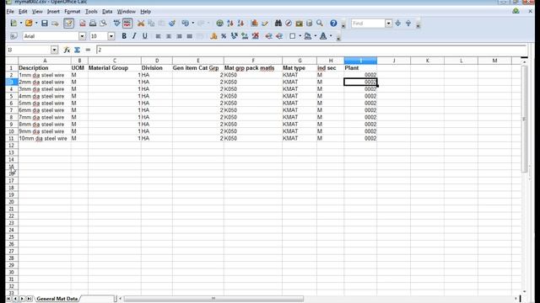Toggle Edit File mode icon
Screen dimensions: 540x303
(x=68, y=24)
